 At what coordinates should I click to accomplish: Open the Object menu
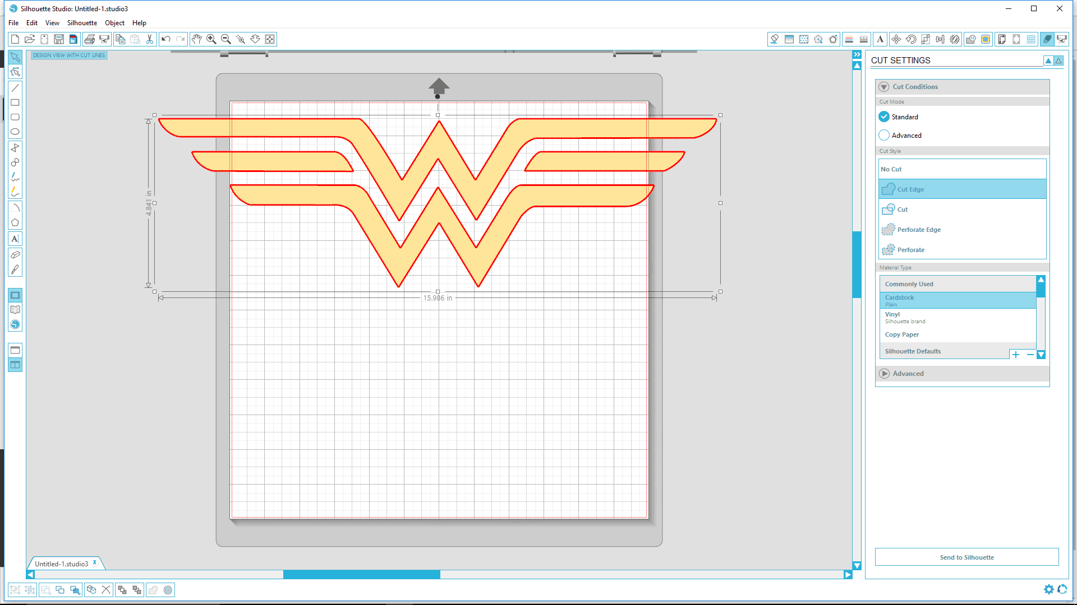coord(114,23)
